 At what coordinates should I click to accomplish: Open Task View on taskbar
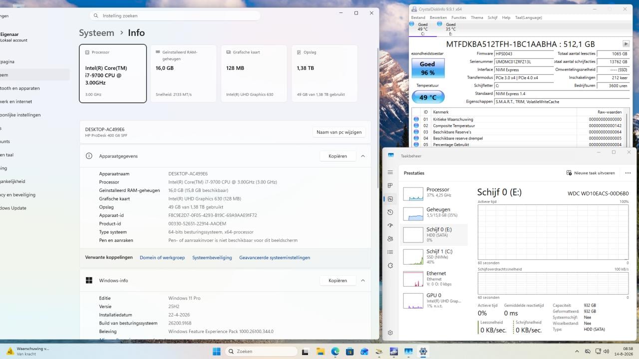[x=306, y=352]
